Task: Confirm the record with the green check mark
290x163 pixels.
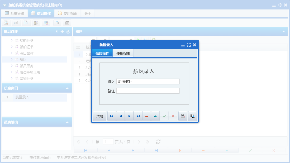Action: click(x=164, y=116)
